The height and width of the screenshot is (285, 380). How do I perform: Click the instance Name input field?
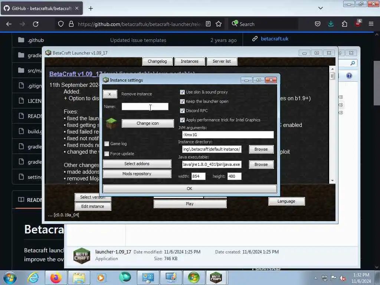point(145,107)
